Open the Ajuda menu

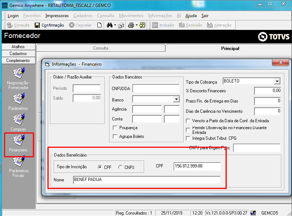[191, 16]
